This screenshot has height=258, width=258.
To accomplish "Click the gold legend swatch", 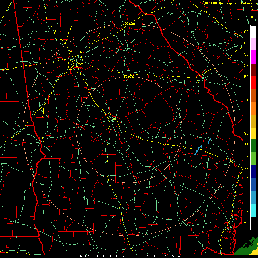I will click(x=253, y=121).
